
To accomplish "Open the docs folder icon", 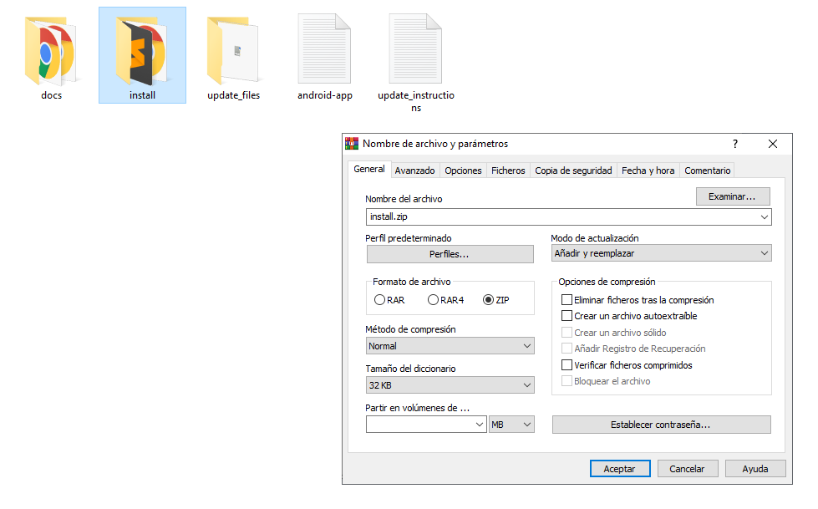I will 51,52.
